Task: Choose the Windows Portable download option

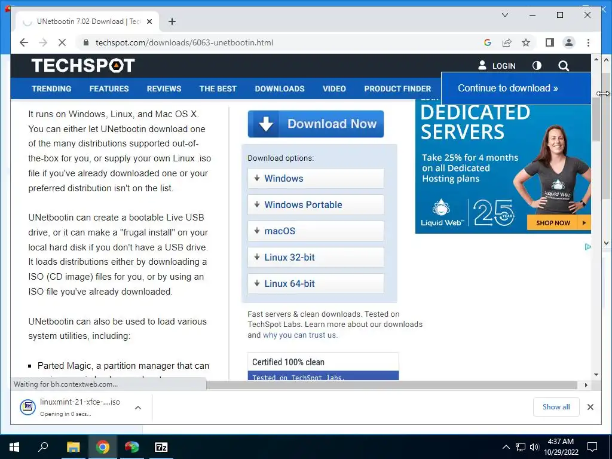Action: tap(316, 204)
